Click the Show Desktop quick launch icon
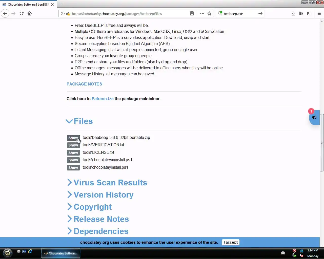Screen dimensions: 324x259 24,251
